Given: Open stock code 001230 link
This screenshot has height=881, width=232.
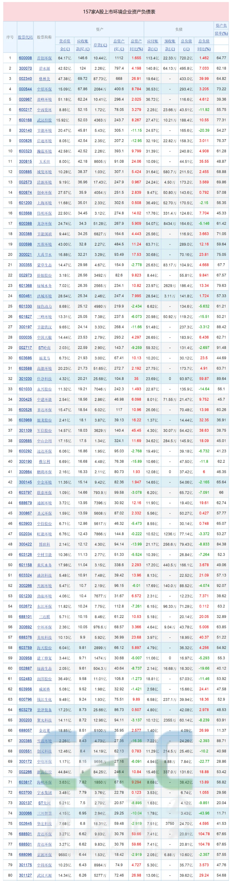Looking at the screenshot, I should tap(25, 596).
